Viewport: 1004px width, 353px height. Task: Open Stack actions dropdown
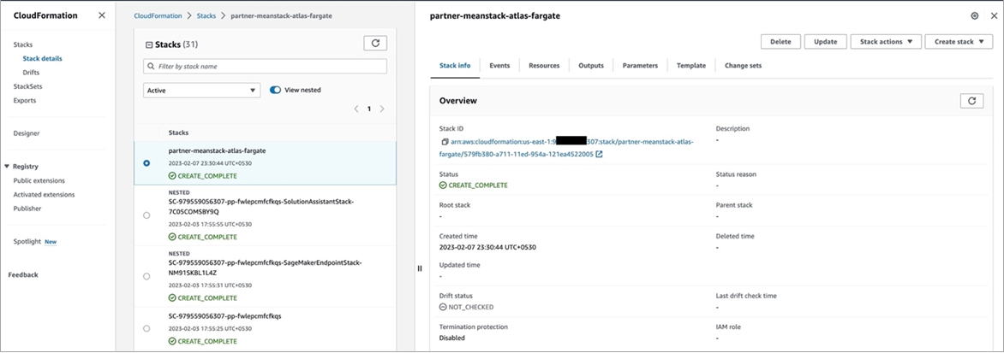tap(886, 42)
